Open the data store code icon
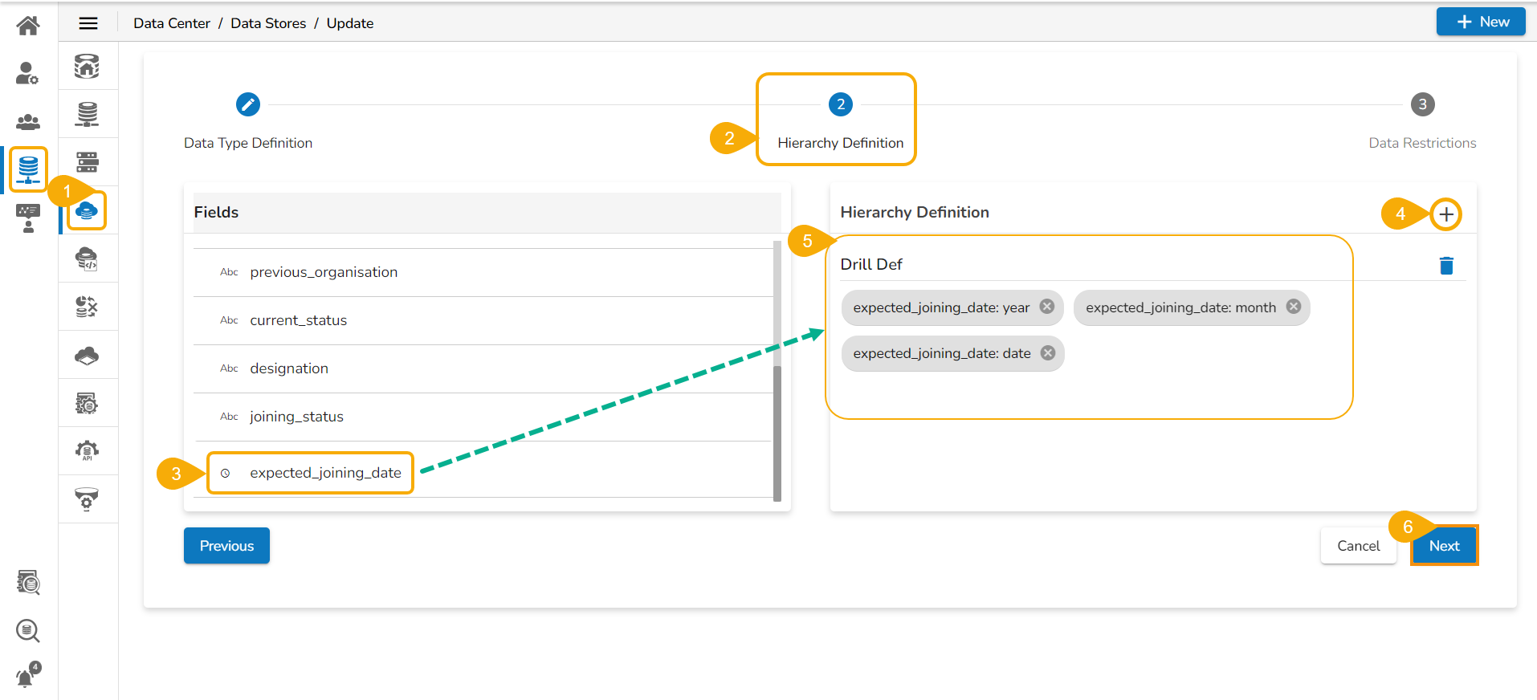This screenshot has height=700, width=1537. (87, 258)
